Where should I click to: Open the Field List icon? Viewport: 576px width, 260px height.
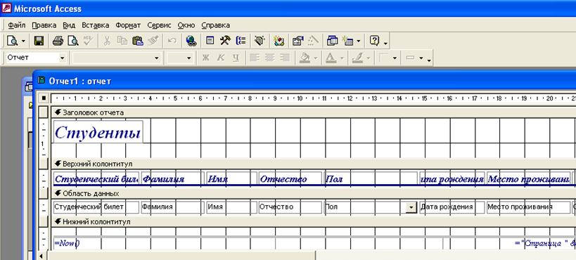coord(210,40)
